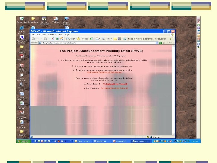Open the Back button history dropdown arrow
The image size is (217, 163).
point(41,39)
